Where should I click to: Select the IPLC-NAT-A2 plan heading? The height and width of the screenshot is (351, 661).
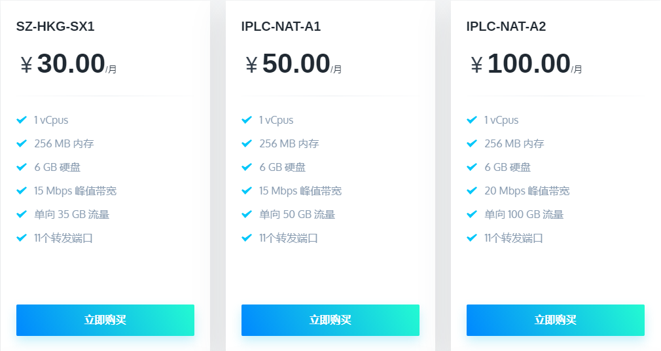click(x=506, y=27)
